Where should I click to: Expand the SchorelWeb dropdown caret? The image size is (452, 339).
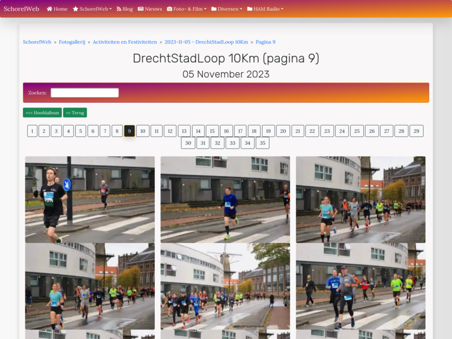click(110, 9)
